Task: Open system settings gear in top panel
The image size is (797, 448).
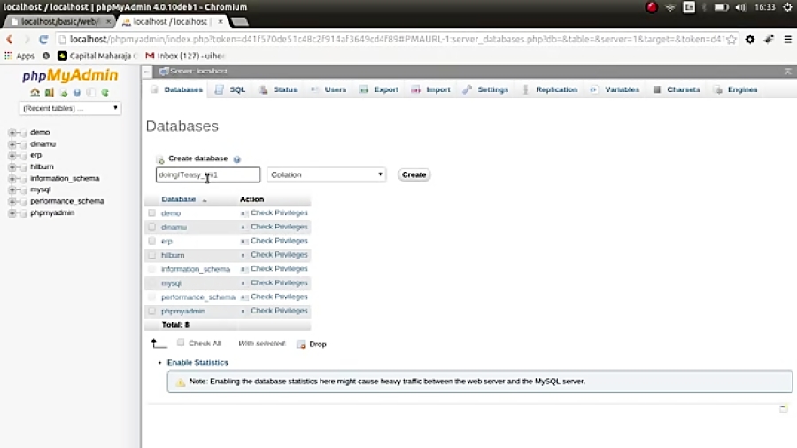Action: coord(788,7)
